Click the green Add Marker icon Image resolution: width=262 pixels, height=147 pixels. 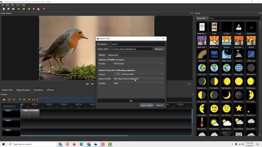pyautogui.click(x=20, y=100)
